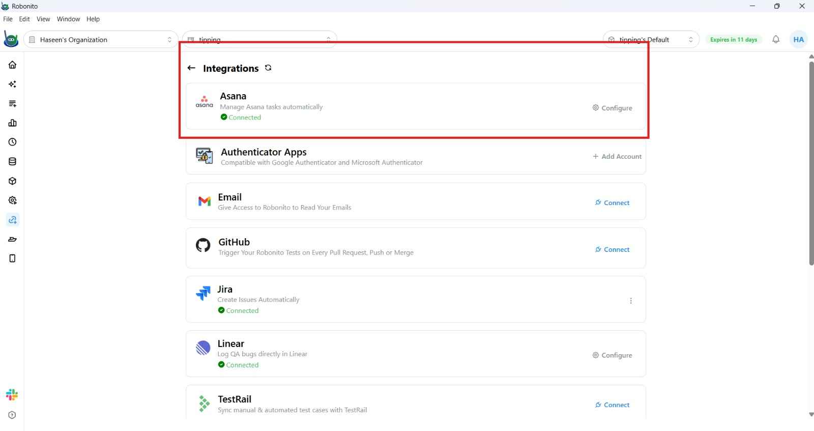
Task: Open the add-list icon in sidebar
Action: click(13, 103)
